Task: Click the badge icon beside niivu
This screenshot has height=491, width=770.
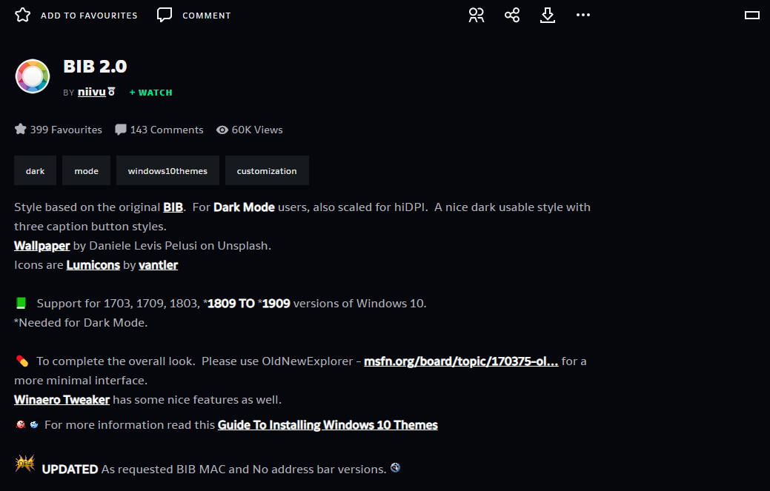Action: coord(111,92)
